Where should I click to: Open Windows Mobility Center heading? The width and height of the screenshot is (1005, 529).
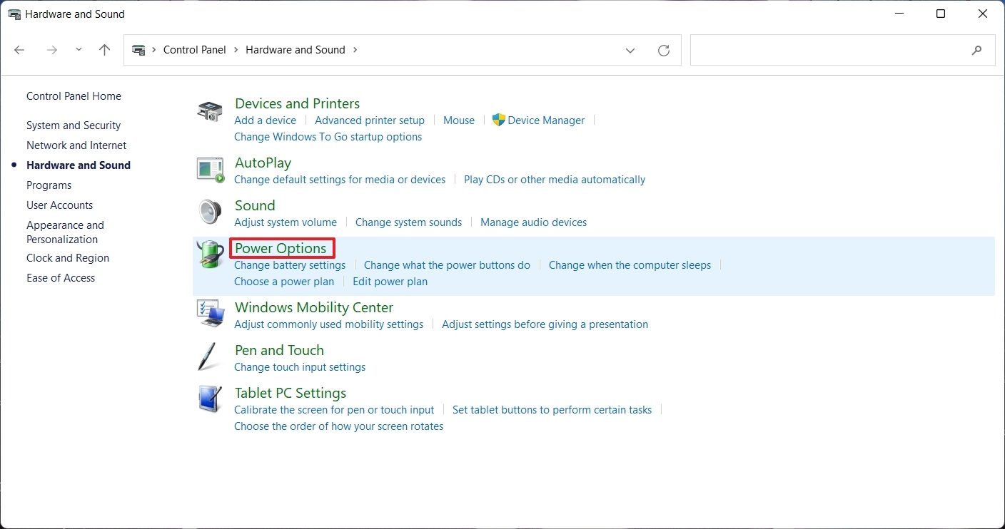click(x=314, y=307)
